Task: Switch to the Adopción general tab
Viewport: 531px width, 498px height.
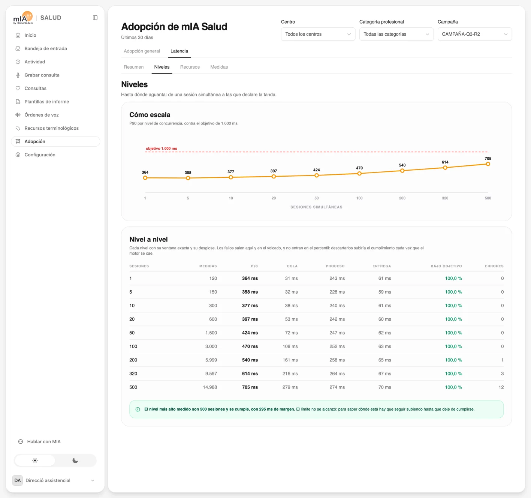Action: coord(142,51)
